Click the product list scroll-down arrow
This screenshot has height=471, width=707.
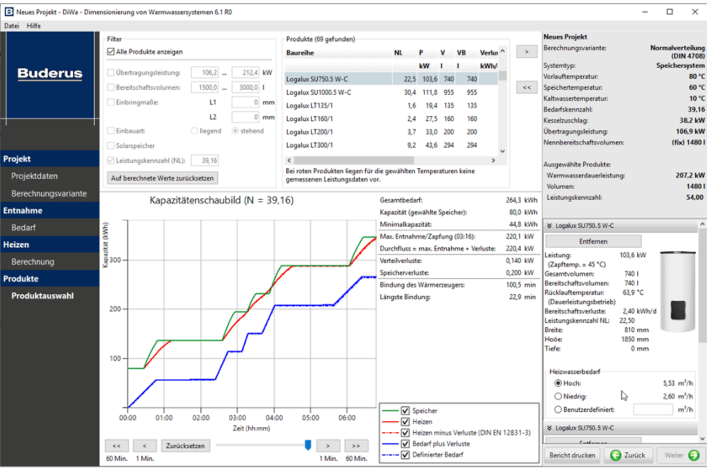pyautogui.click(x=502, y=151)
